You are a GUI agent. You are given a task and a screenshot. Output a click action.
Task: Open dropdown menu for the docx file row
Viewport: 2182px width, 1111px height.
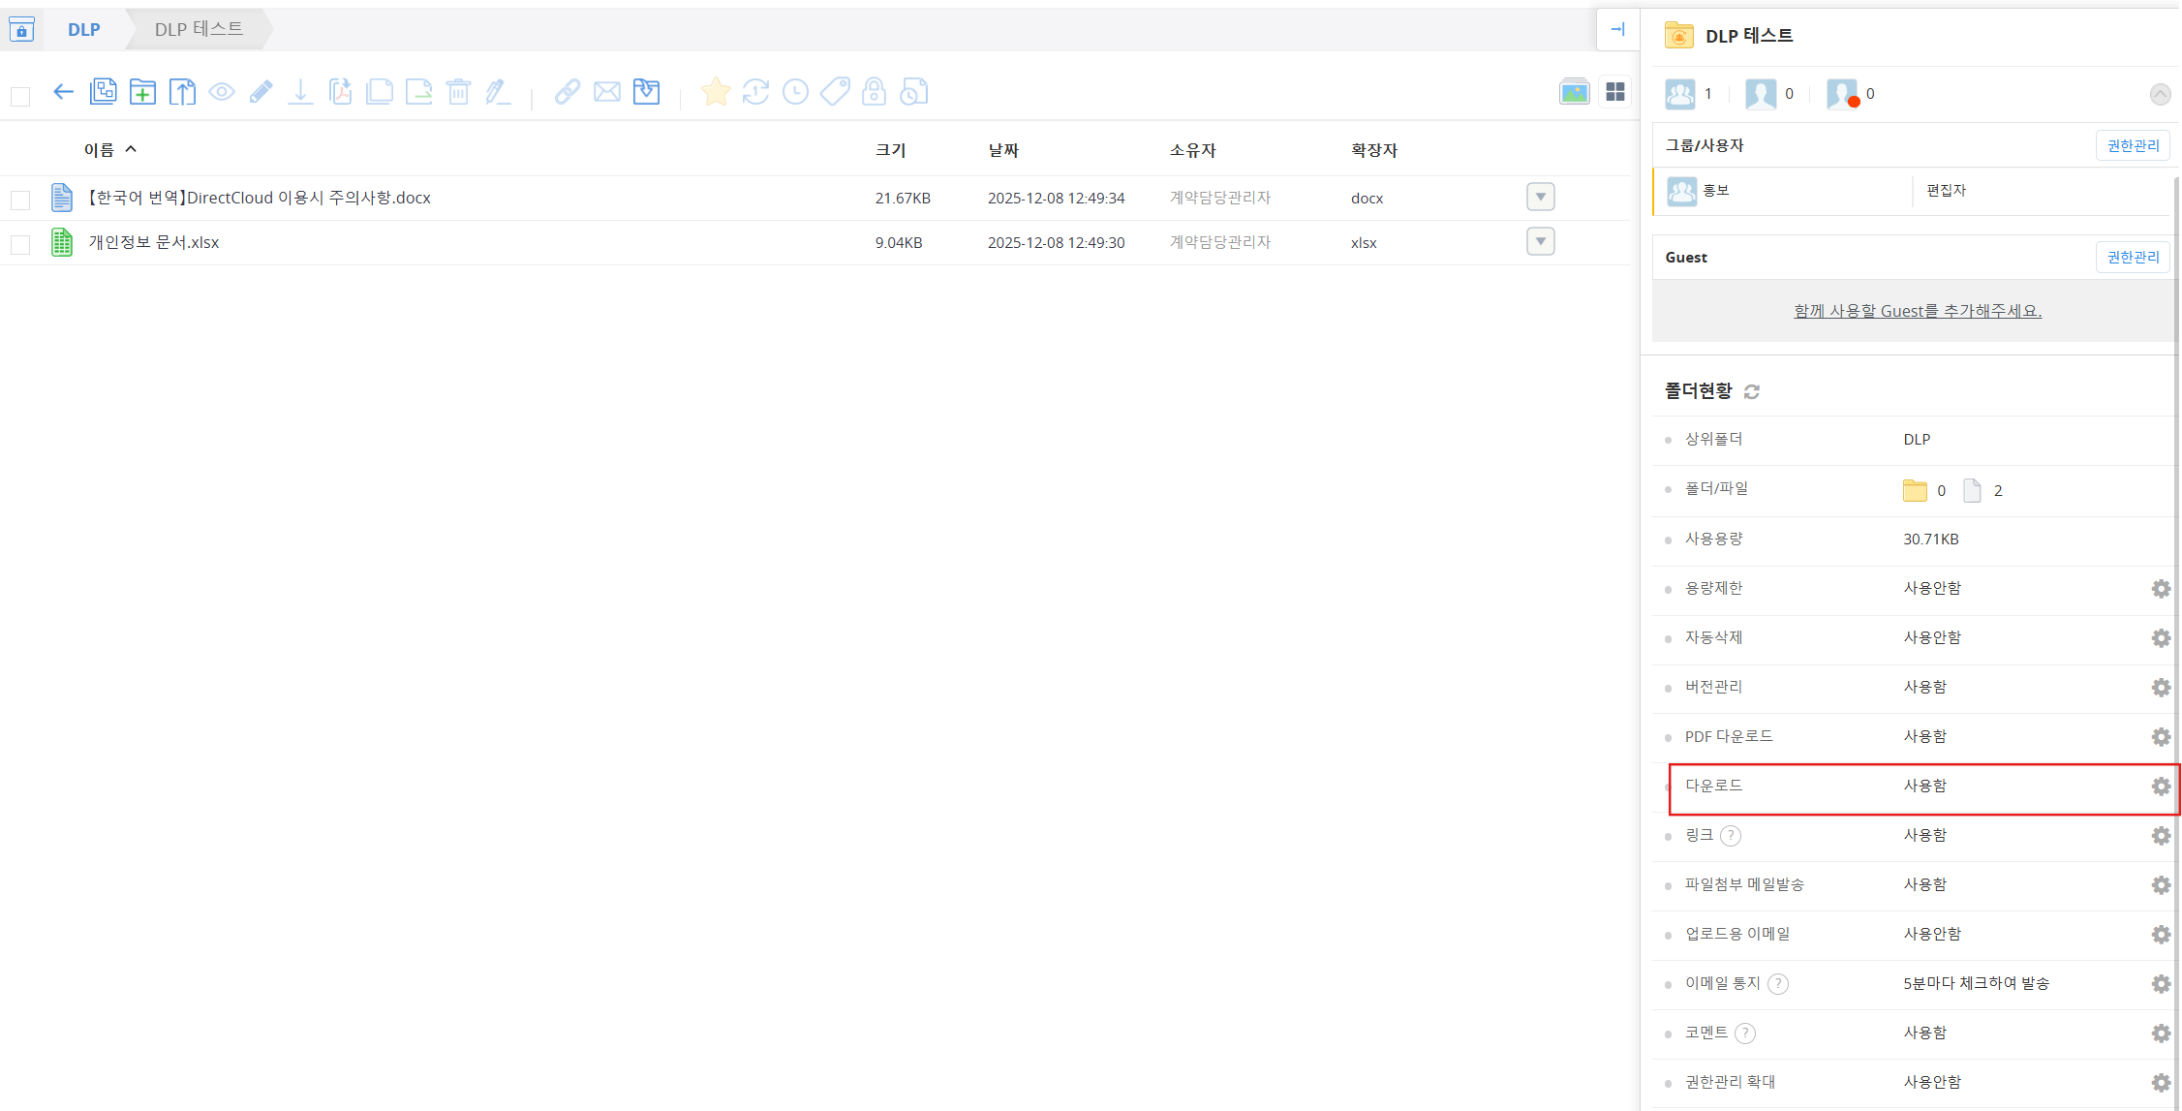[x=1540, y=197]
